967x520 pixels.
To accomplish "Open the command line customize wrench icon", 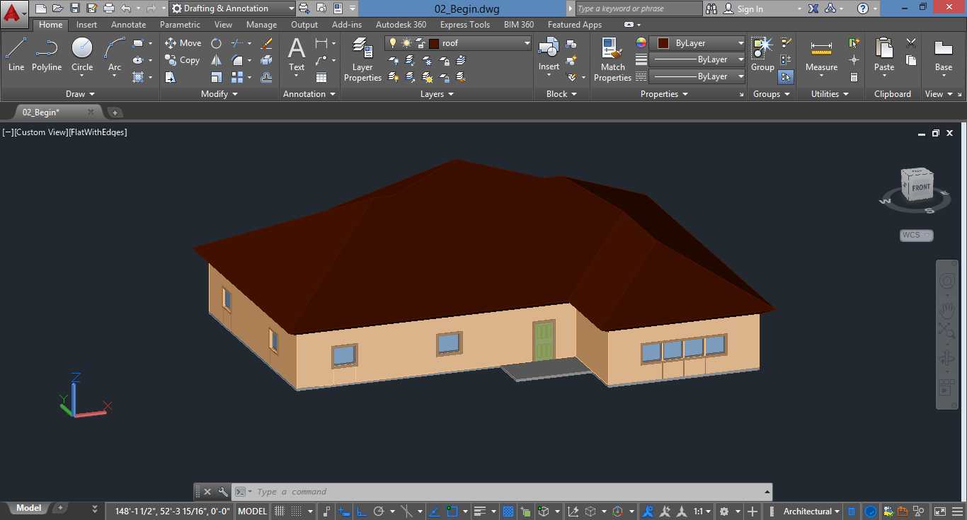I will (x=223, y=492).
